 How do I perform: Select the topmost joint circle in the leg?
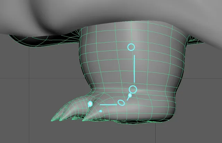(x=131, y=47)
